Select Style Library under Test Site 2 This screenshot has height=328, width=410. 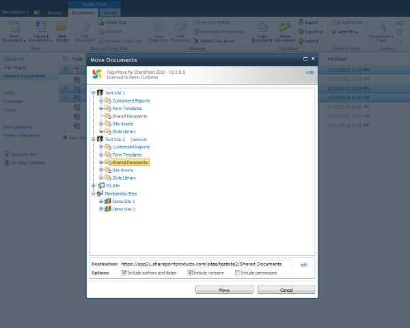click(124, 178)
